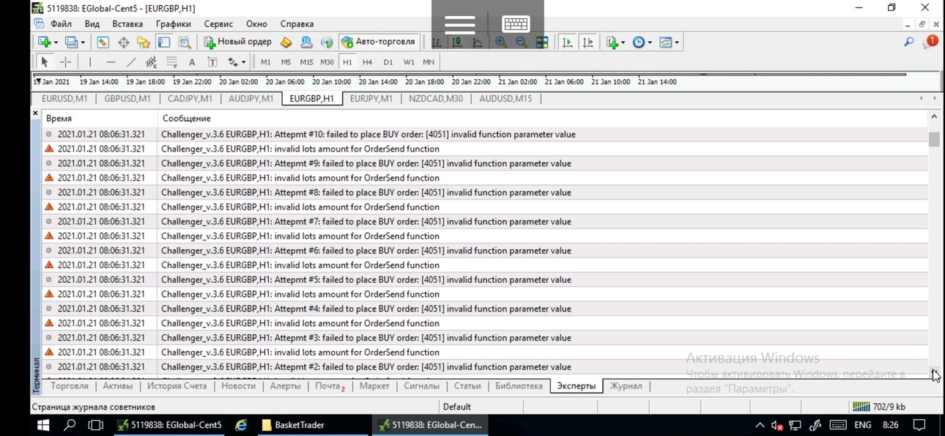Open the chart templates icon
This screenshot has height=436, width=945.
coord(666,43)
